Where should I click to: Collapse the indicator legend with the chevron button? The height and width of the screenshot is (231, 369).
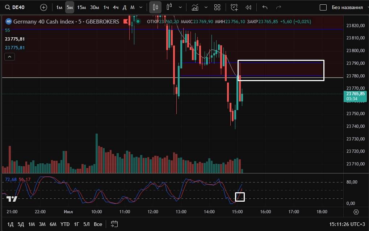click(x=10, y=57)
